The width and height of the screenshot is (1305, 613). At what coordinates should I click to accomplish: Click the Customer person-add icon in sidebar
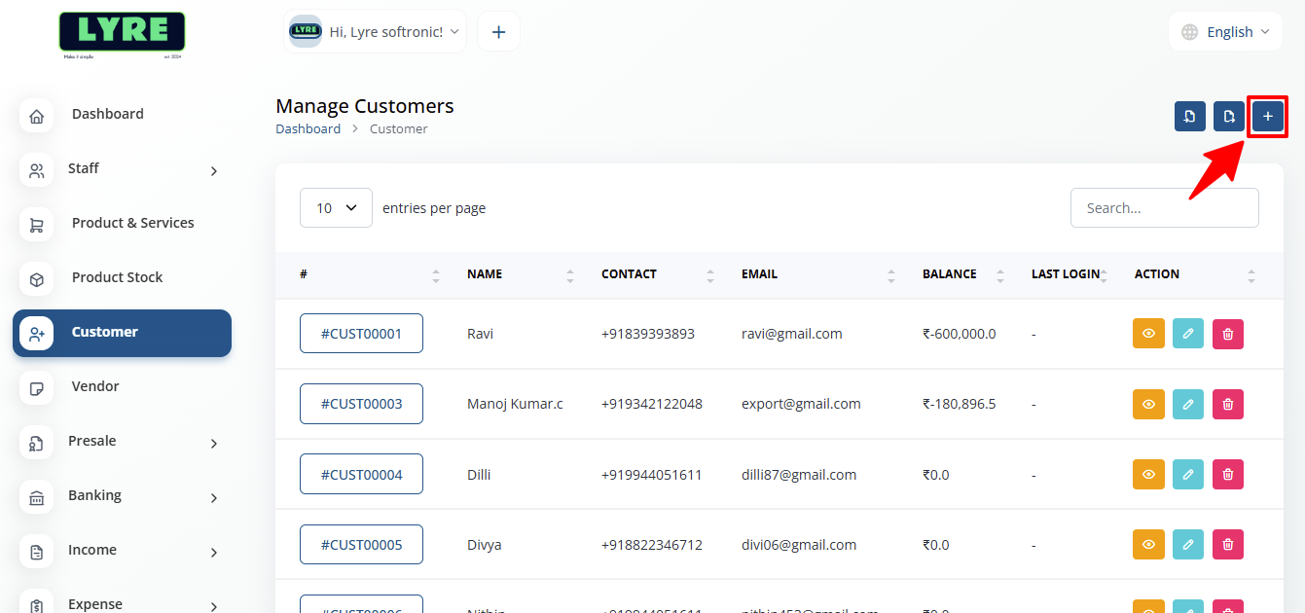pos(36,333)
